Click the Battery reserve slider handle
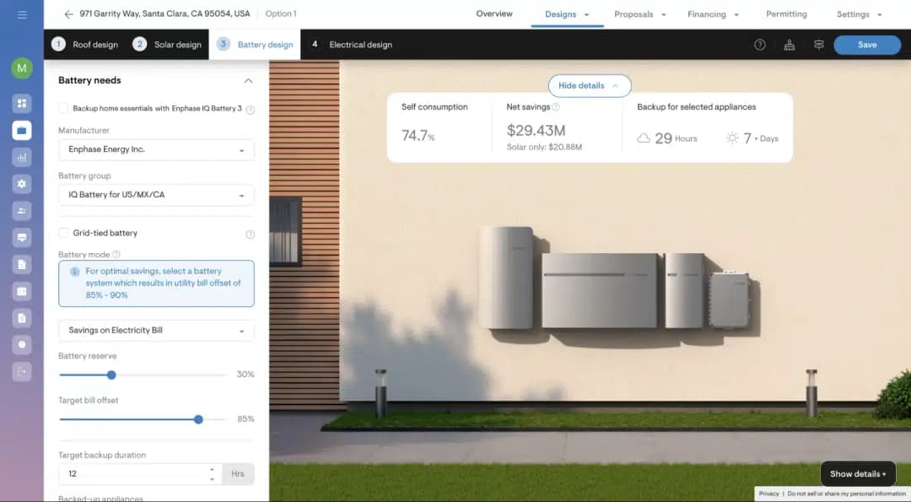The image size is (911, 502). (111, 375)
